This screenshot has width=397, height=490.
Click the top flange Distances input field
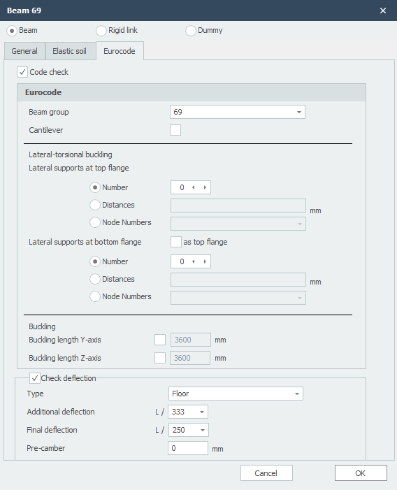pyautogui.click(x=238, y=206)
